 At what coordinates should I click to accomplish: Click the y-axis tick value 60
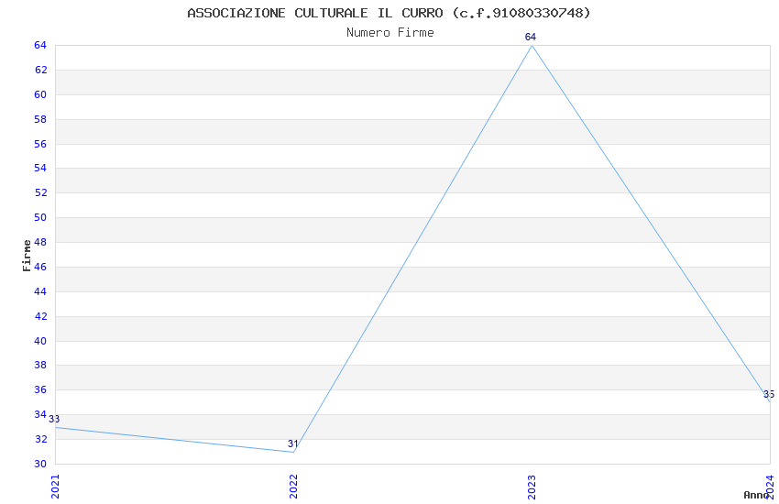(x=40, y=94)
